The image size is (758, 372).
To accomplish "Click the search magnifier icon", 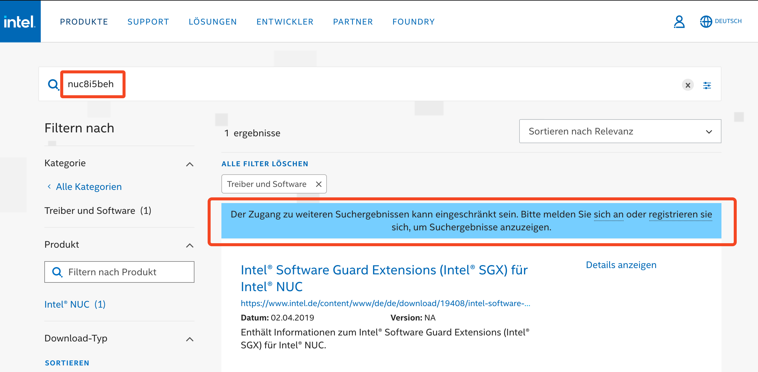I will [x=53, y=85].
